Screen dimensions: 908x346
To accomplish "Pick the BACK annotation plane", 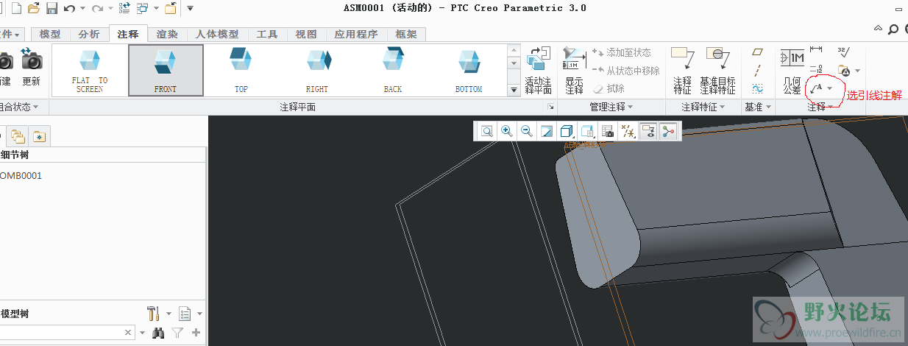I will pyautogui.click(x=393, y=70).
